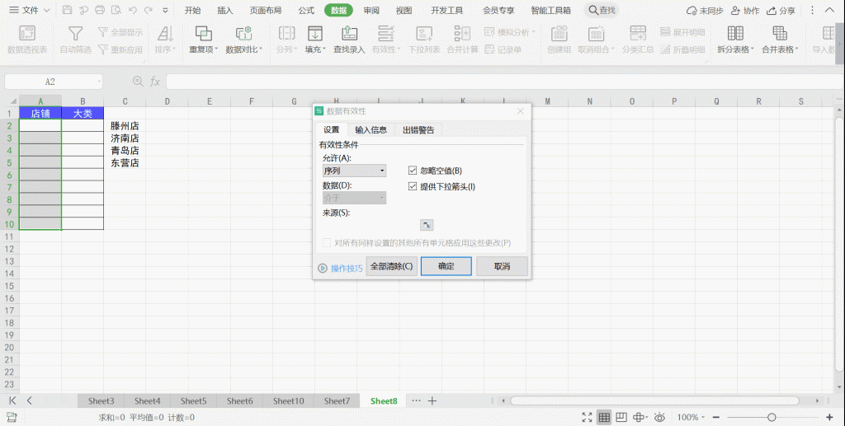Screen dimensions: 845x426
Task: Click the 合并表格 merge table icon
Action: coord(779,34)
